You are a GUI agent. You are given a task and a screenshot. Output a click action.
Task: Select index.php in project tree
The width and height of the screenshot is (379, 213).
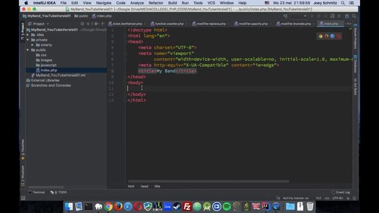pyautogui.click(x=46, y=70)
